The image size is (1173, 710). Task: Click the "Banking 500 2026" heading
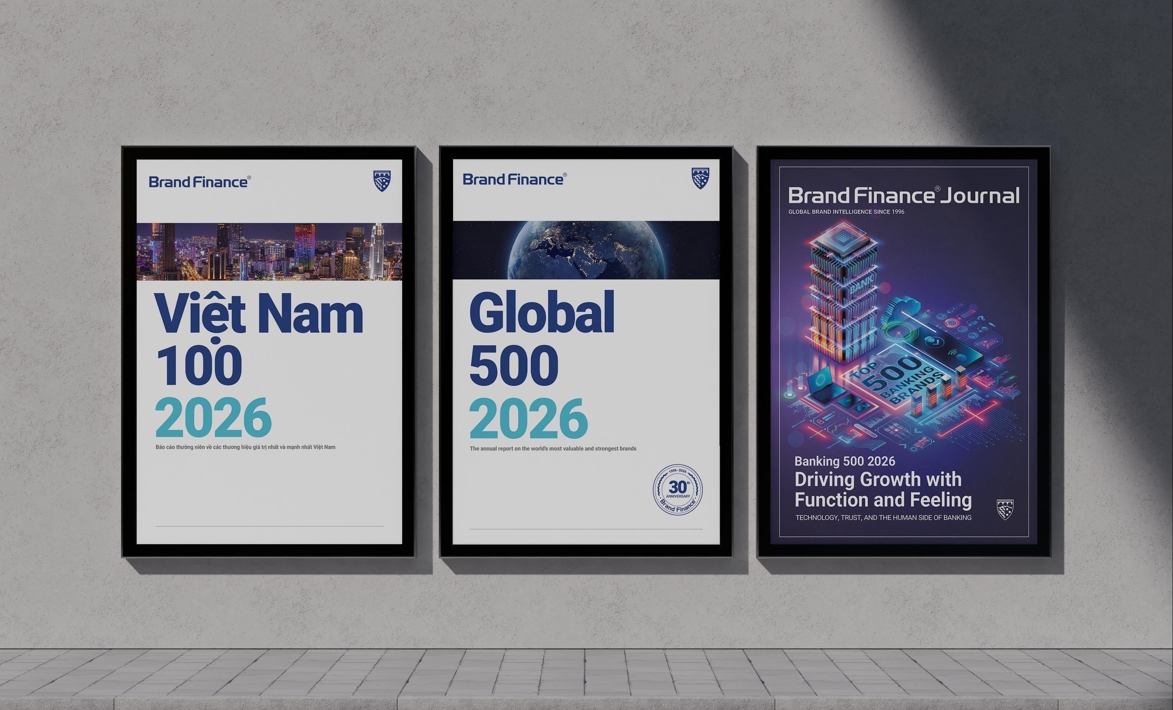click(845, 461)
